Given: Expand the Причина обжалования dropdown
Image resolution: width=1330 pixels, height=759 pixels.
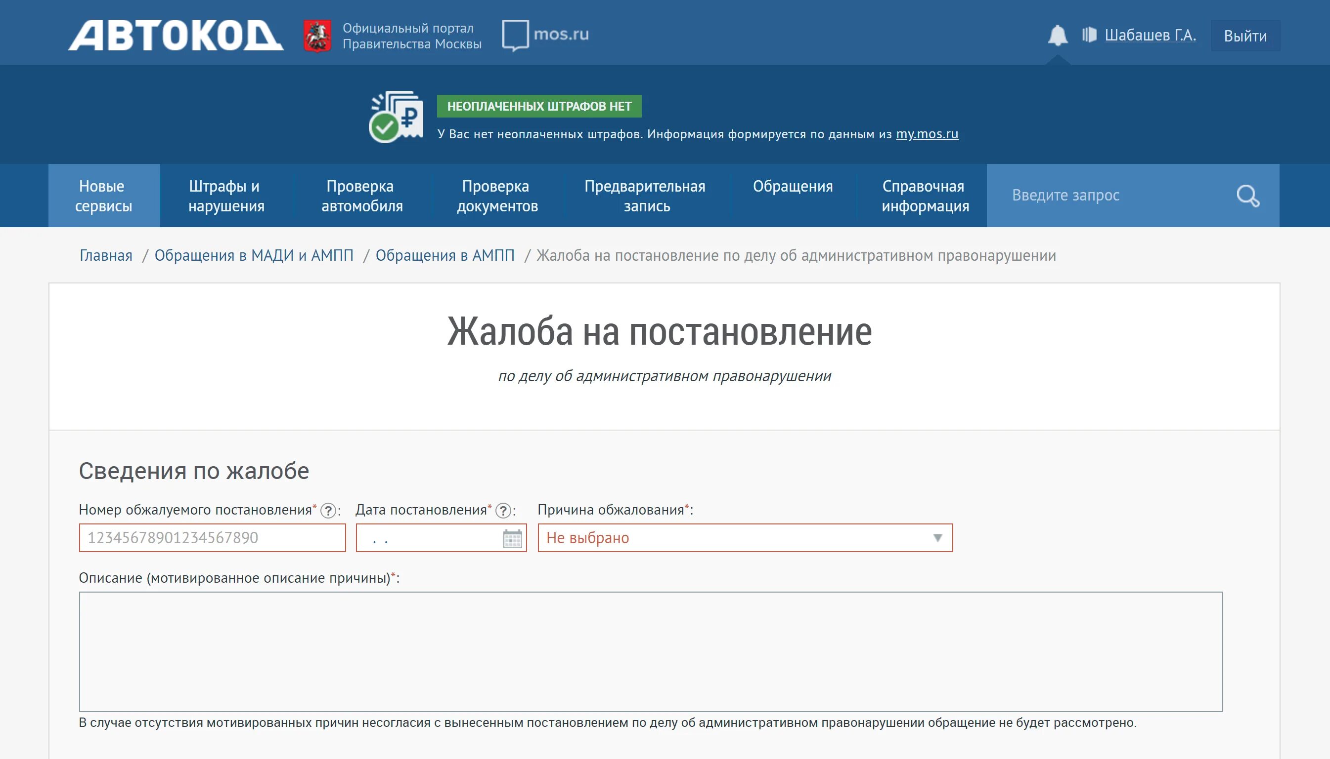Looking at the screenshot, I should [745, 538].
